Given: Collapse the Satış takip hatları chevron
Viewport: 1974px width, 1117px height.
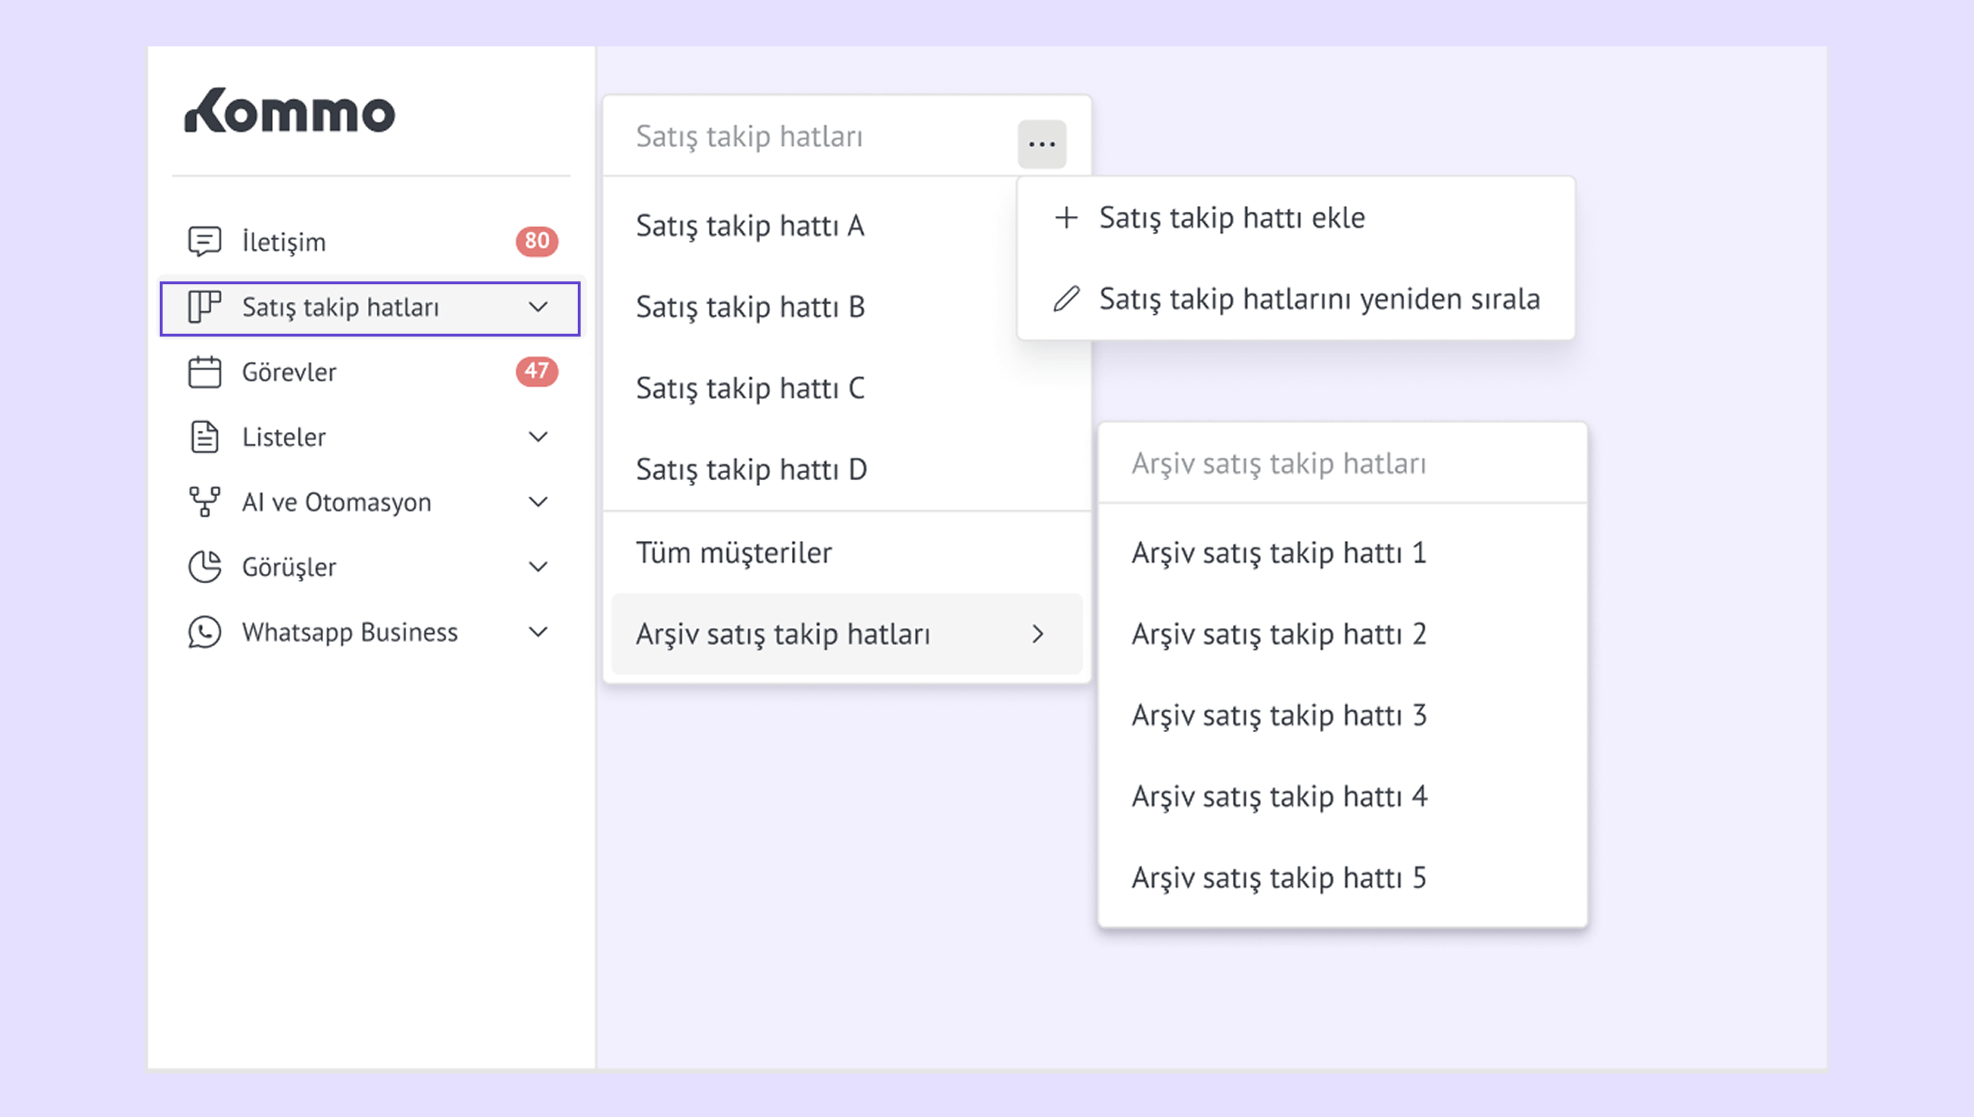Looking at the screenshot, I should pos(538,307).
